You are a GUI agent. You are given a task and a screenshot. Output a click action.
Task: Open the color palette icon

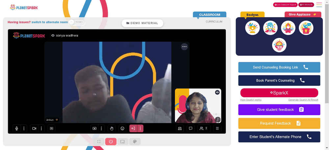coord(135,142)
